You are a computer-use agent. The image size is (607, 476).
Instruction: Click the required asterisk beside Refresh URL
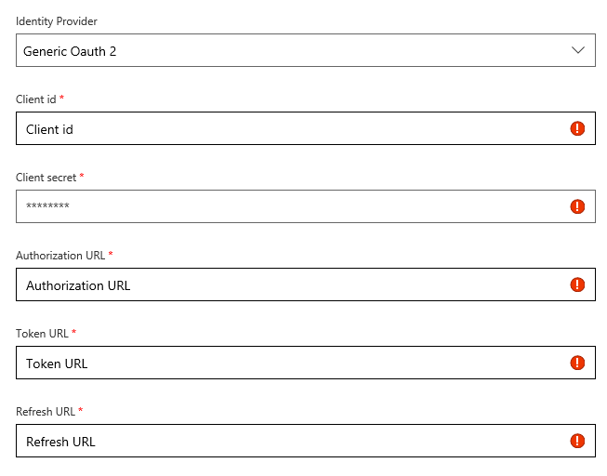(x=81, y=410)
